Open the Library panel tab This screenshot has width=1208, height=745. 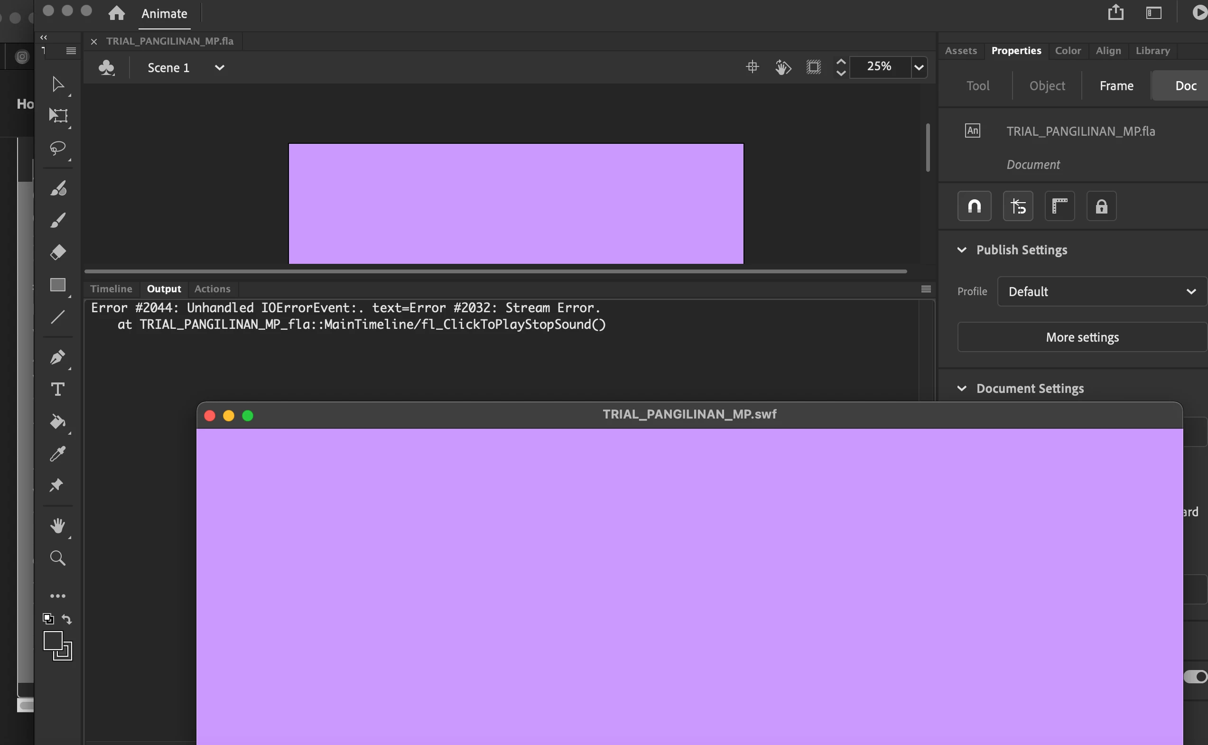coord(1152,50)
